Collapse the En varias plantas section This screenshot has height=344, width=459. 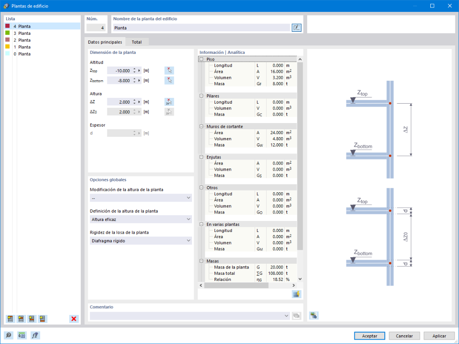click(201, 224)
